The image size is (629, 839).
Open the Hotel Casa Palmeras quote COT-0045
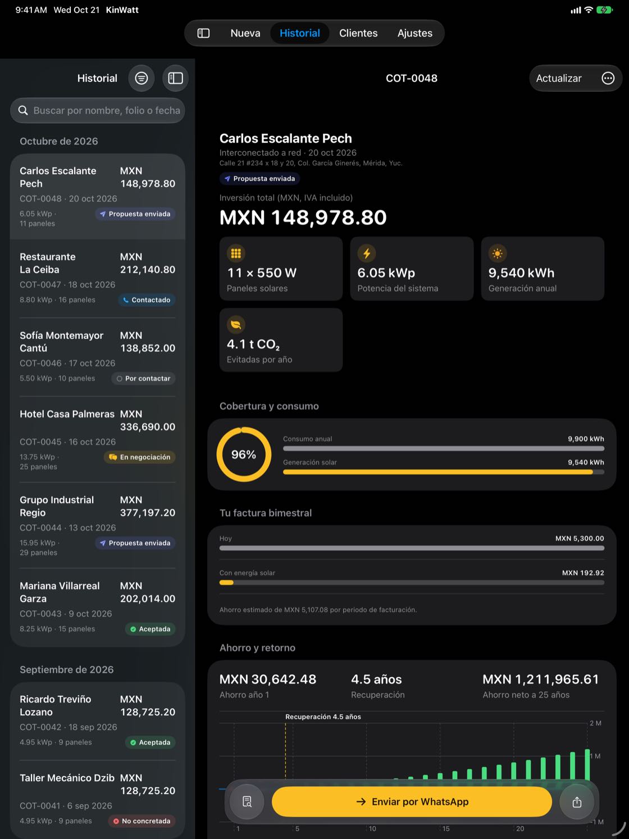98,439
